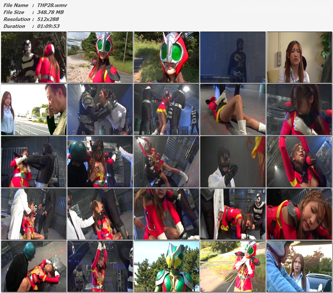Select the file size value 348.78 MB
333x293 pixels.
tap(50, 12)
